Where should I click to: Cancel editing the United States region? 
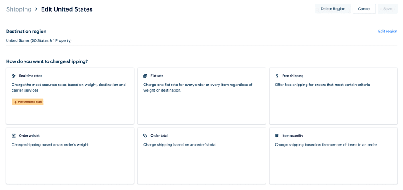click(x=364, y=9)
